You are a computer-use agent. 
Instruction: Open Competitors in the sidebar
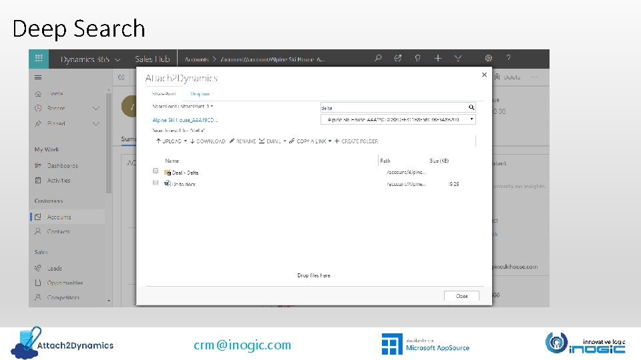pyautogui.click(x=63, y=297)
